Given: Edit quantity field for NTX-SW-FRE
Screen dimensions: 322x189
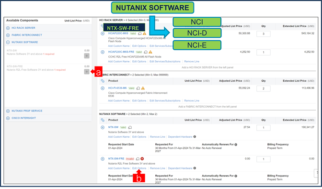Looking at the screenshot, I should (x=263, y=159).
